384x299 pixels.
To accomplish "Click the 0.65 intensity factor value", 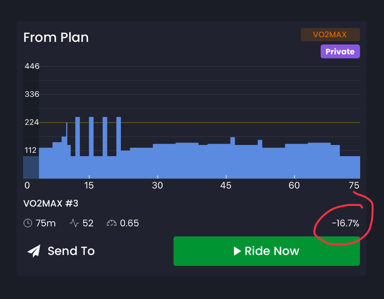I will [130, 223].
